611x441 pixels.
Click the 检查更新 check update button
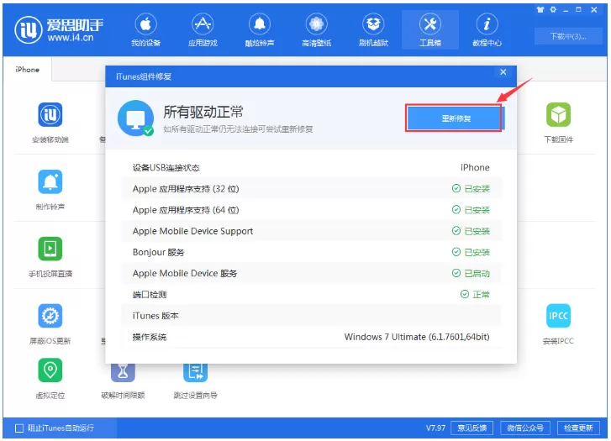[578, 428]
